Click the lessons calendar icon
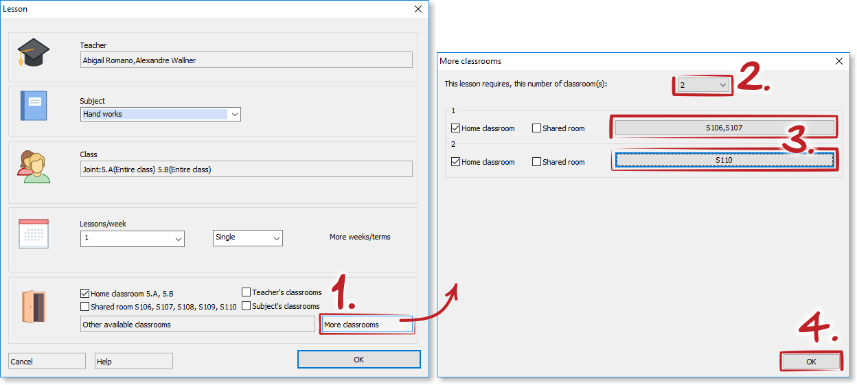The width and height of the screenshot is (857, 385). tap(34, 233)
